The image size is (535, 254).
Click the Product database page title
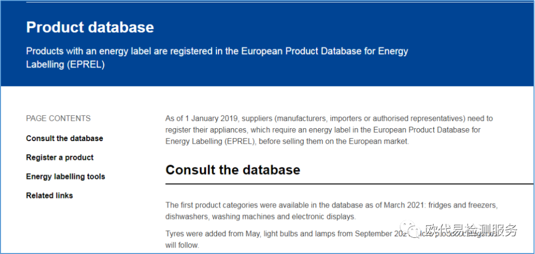tap(90, 27)
